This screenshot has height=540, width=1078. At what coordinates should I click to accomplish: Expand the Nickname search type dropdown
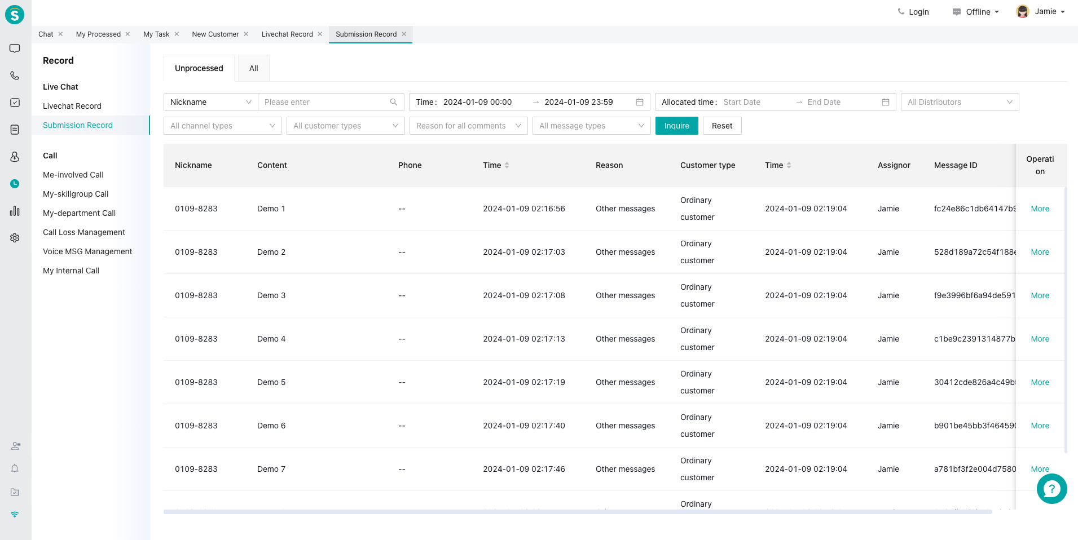(211, 102)
